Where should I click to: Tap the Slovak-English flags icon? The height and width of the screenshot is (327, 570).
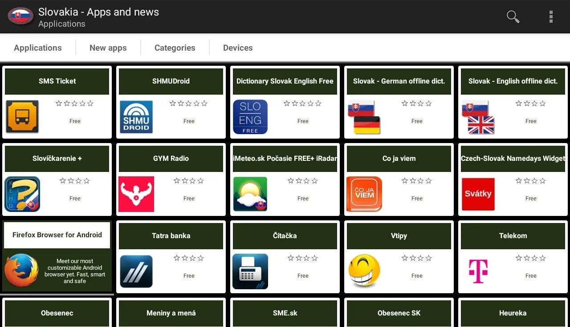pos(478,117)
